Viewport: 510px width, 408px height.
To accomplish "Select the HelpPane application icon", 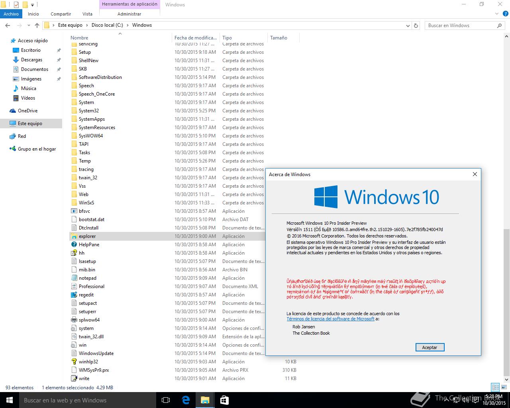I will click(x=74, y=245).
